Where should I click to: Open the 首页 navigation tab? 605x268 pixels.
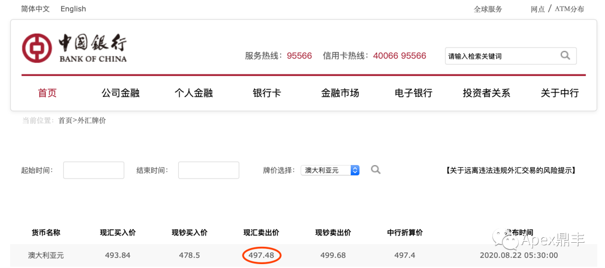pyautogui.click(x=47, y=93)
